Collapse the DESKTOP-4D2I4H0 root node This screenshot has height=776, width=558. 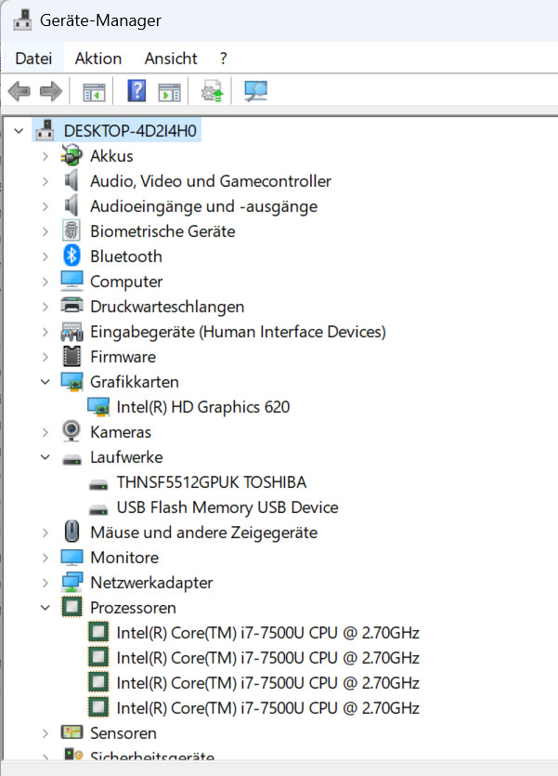coord(19,131)
